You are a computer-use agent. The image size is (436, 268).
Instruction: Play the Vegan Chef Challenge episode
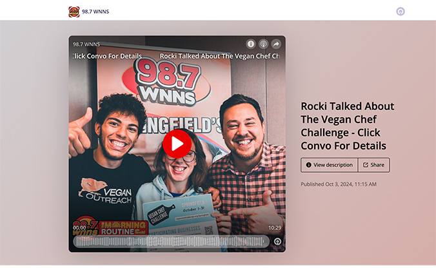coord(177,144)
